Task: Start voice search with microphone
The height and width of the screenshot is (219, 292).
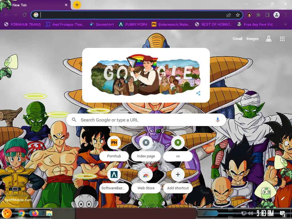Action: (218, 120)
